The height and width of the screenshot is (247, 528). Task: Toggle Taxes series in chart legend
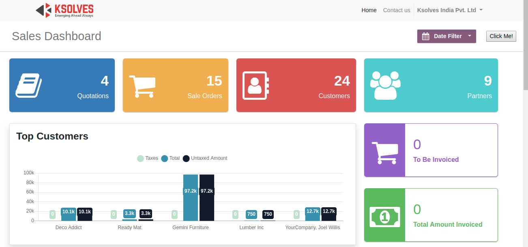pyautogui.click(x=148, y=158)
